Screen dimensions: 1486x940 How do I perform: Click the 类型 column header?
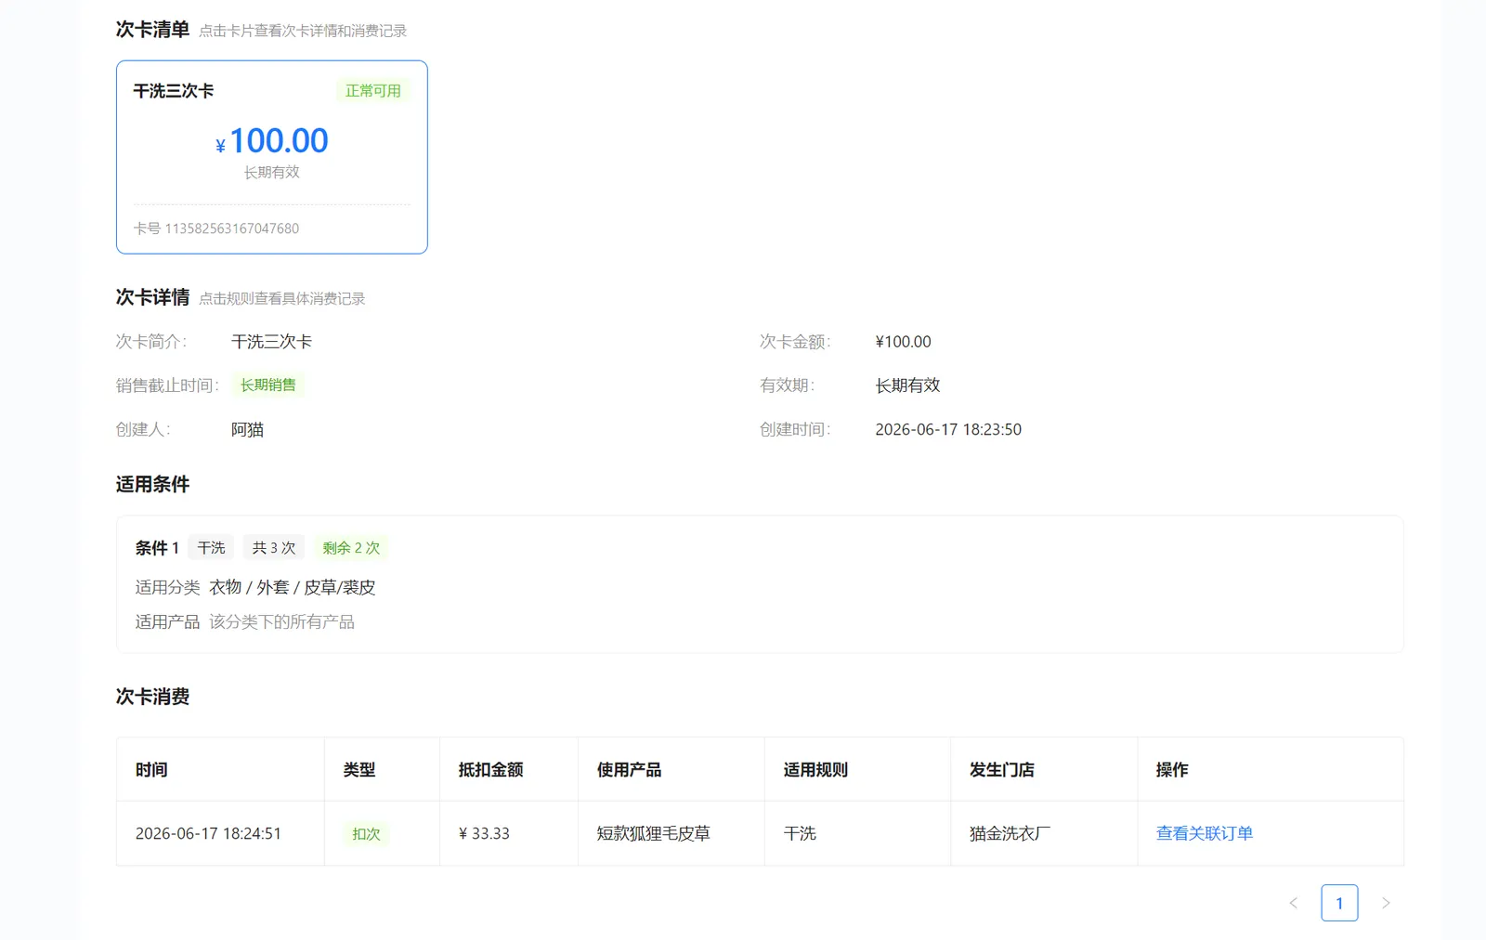tap(382, 769)
